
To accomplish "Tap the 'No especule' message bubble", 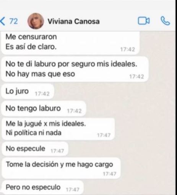I will [35, 149].
